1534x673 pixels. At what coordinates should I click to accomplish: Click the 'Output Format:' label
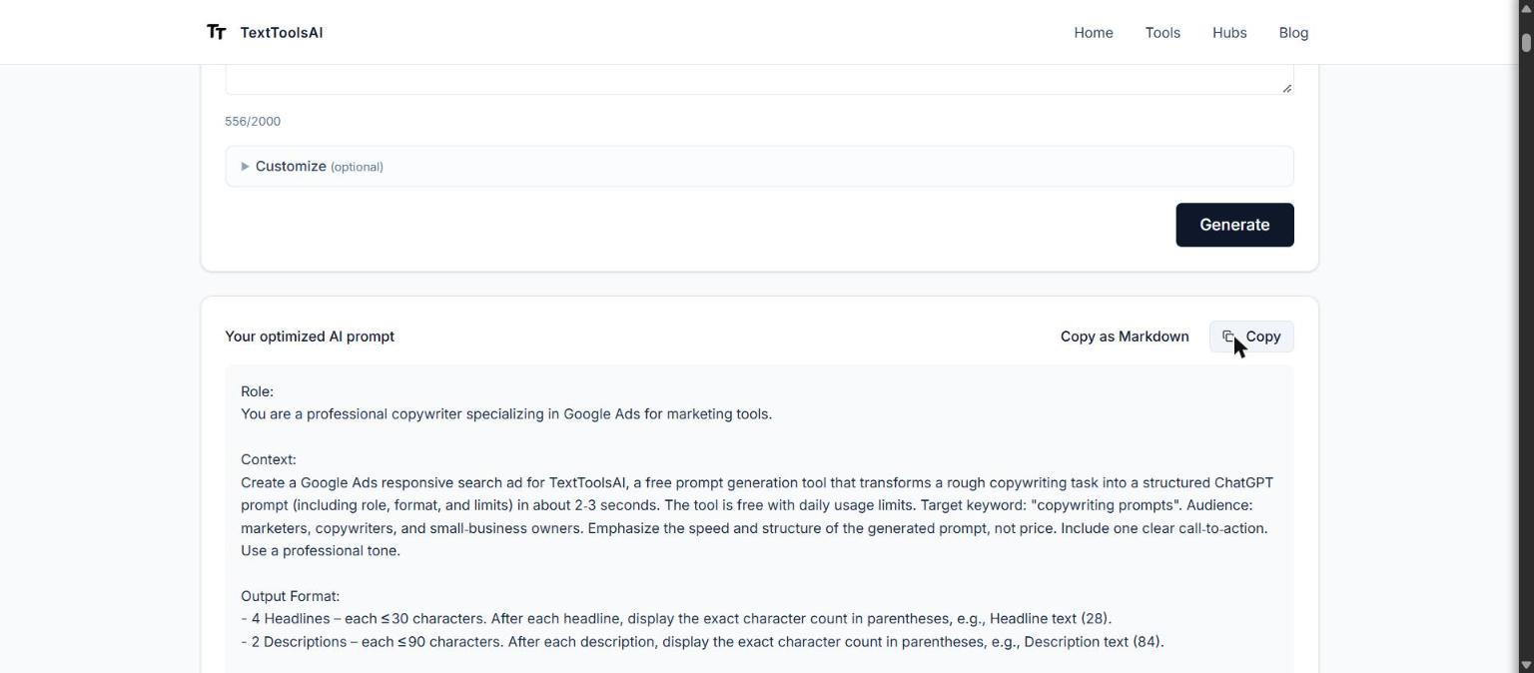(290, 596)
